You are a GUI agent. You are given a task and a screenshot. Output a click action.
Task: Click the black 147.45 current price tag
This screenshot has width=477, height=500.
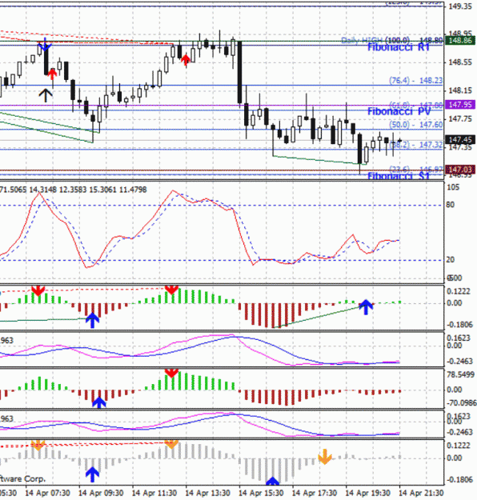coord(459,140)
